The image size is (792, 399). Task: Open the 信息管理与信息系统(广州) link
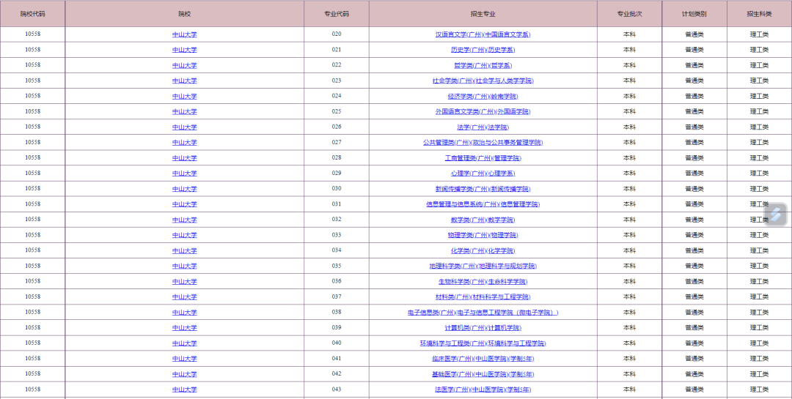(x=483, y=204)
